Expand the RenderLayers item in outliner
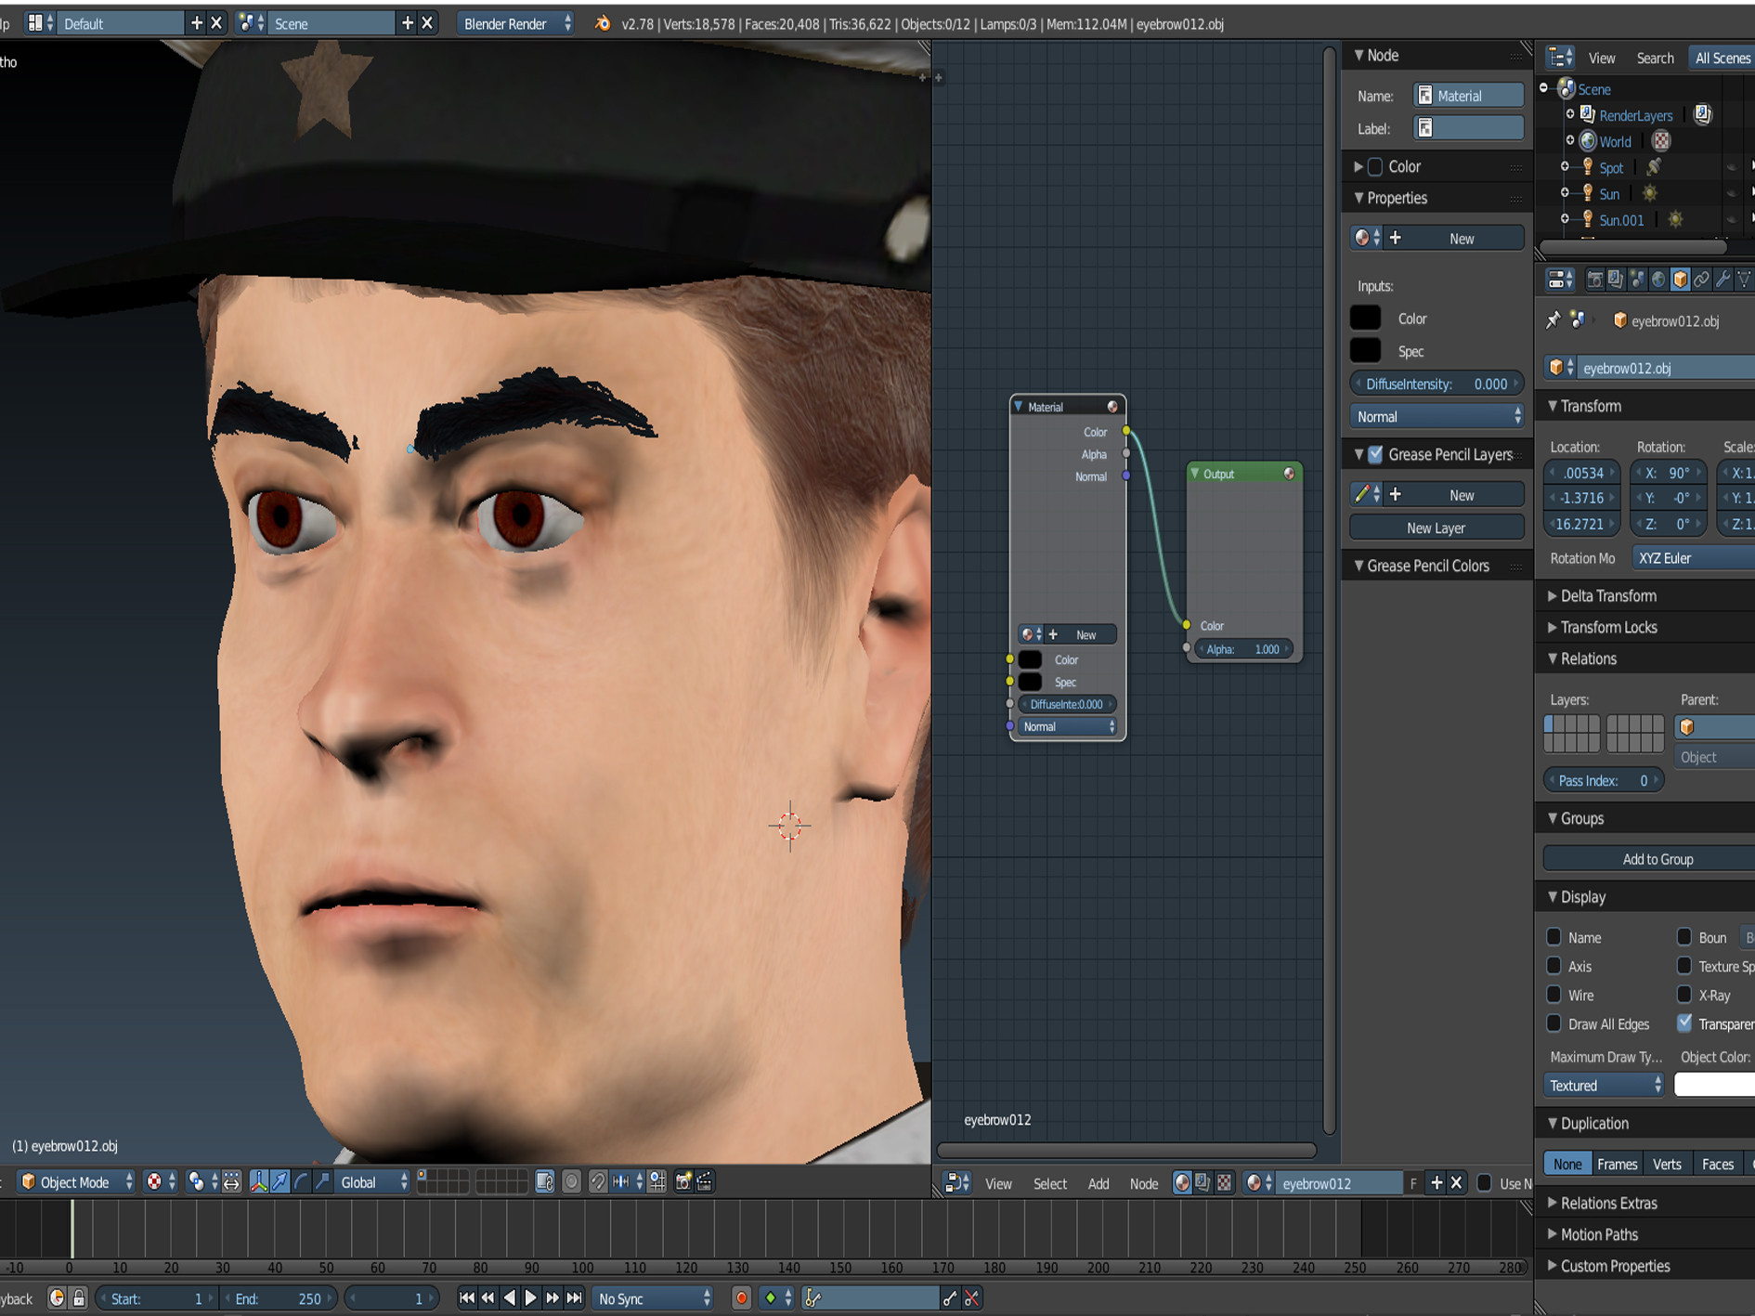The width and height of the screenshot is (1755, 1316). click(x=1570, y=114)
